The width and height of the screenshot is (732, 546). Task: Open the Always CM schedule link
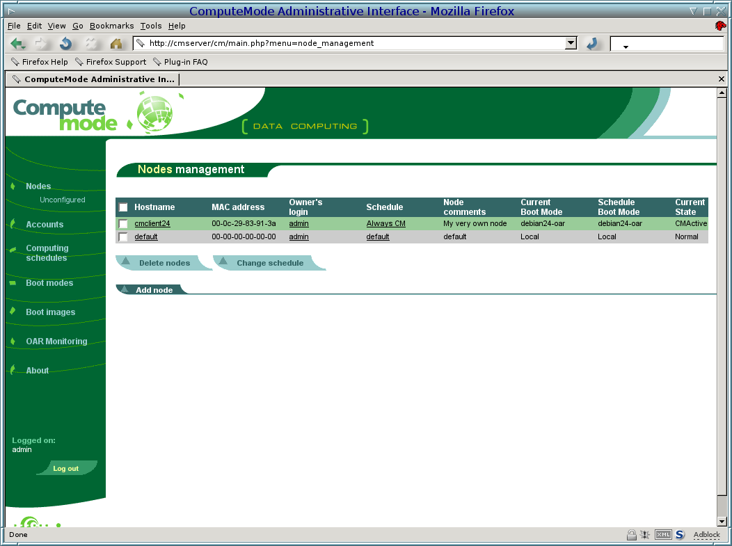[x=385, y=223]
